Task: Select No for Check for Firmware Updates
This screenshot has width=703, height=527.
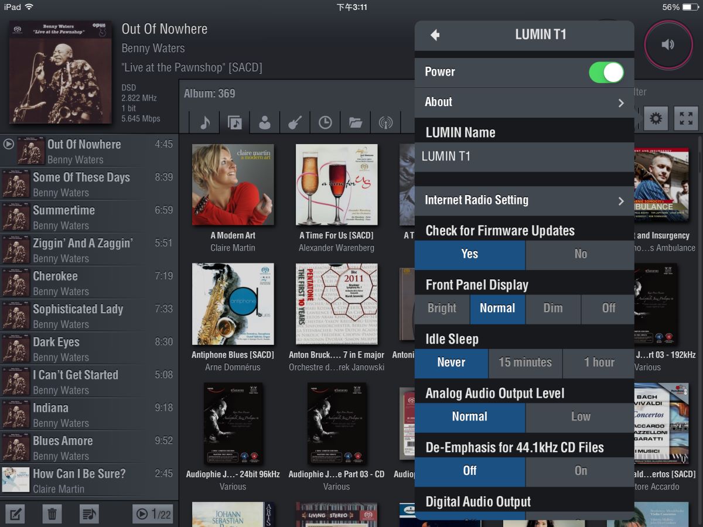Action: (581, 254)
